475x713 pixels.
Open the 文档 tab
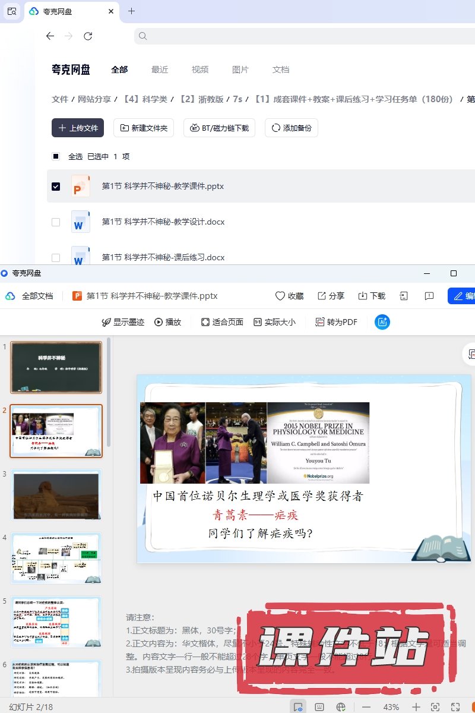pyautogui.click(x=281, y=70)
